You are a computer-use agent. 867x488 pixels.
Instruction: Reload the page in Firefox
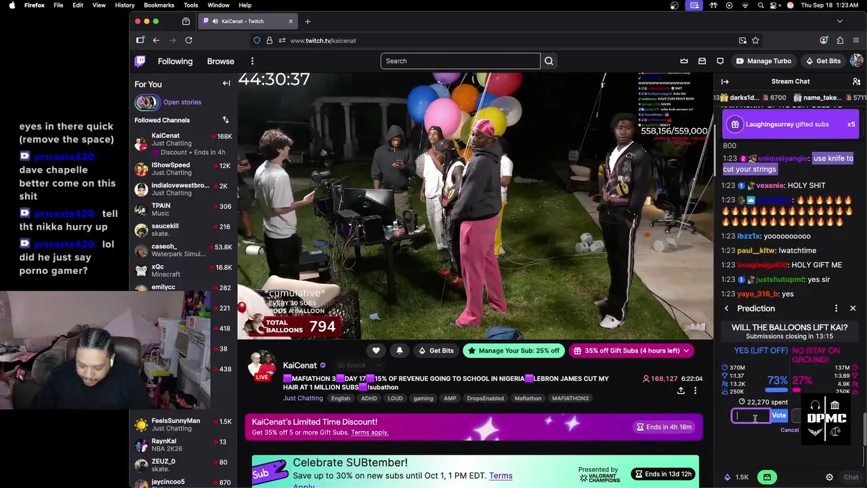[188, 41]
